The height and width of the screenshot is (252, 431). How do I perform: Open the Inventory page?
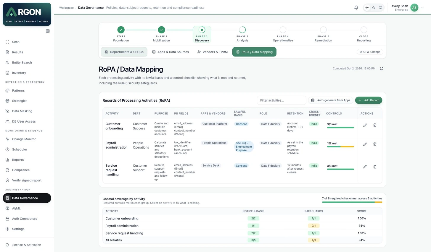click(x=27, y=73)
